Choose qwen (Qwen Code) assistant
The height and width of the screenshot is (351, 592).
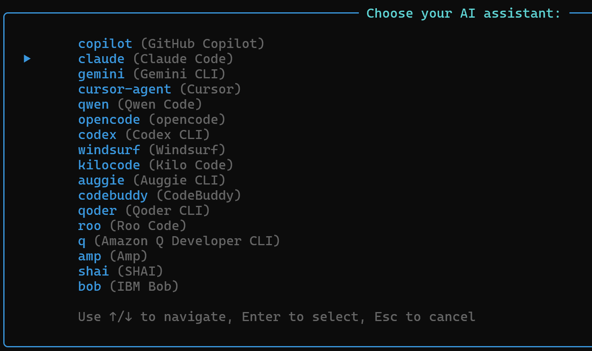pyautogui.click(x=140, y=104)
